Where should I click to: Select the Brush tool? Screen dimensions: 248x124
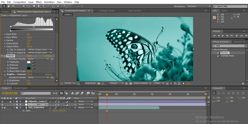[49, 6]
